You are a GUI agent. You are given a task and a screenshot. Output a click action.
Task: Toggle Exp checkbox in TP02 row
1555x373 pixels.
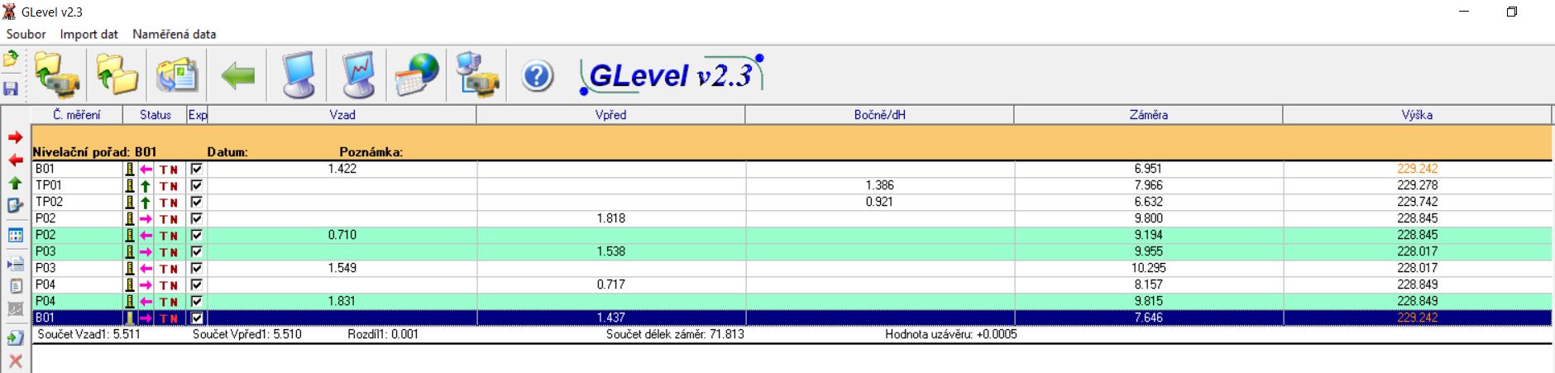point(196,202)
